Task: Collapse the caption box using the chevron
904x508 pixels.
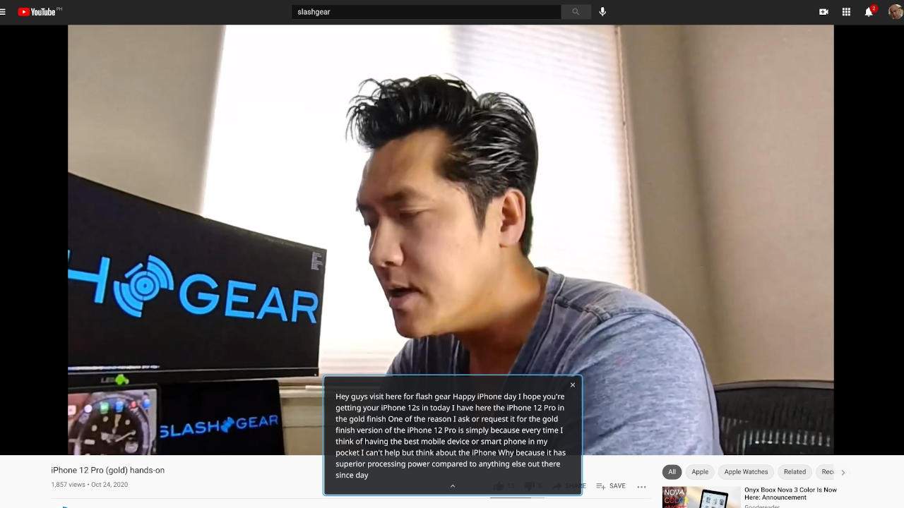Action: point(453,485)
